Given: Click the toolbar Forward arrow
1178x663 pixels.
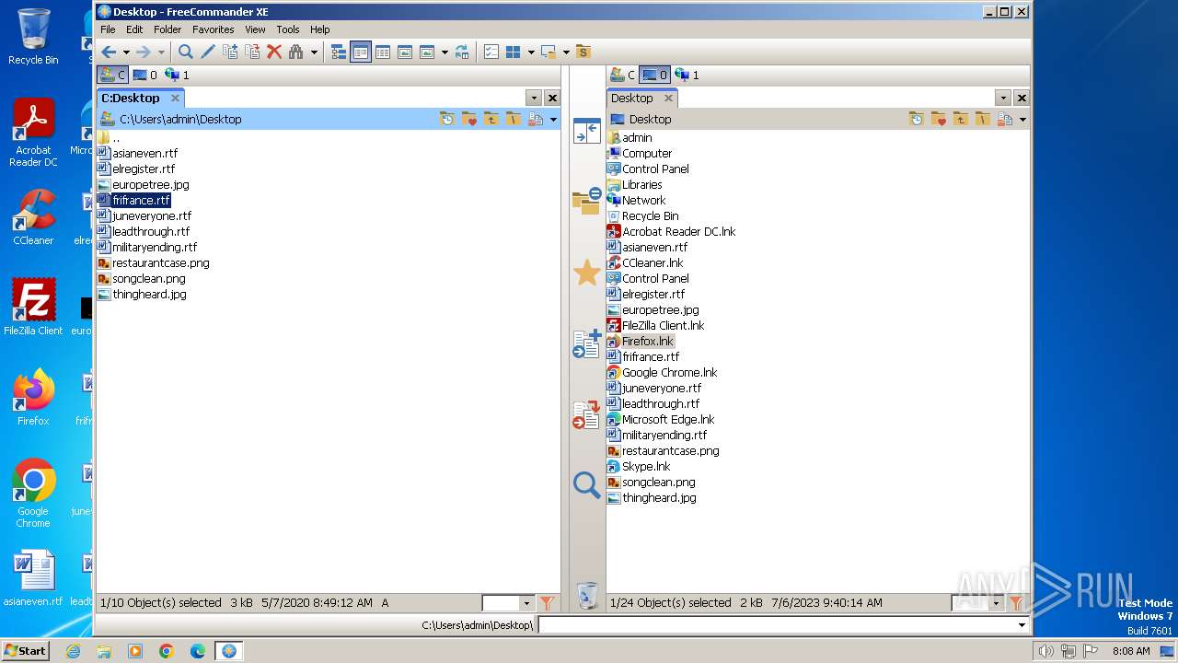Looking at the screenshot, I should [x=143, y=52].
